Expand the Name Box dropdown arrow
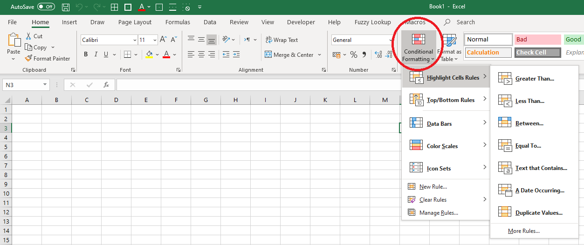 [45, 85]
